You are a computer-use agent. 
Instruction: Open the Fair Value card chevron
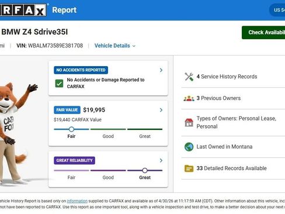[161, 110]
